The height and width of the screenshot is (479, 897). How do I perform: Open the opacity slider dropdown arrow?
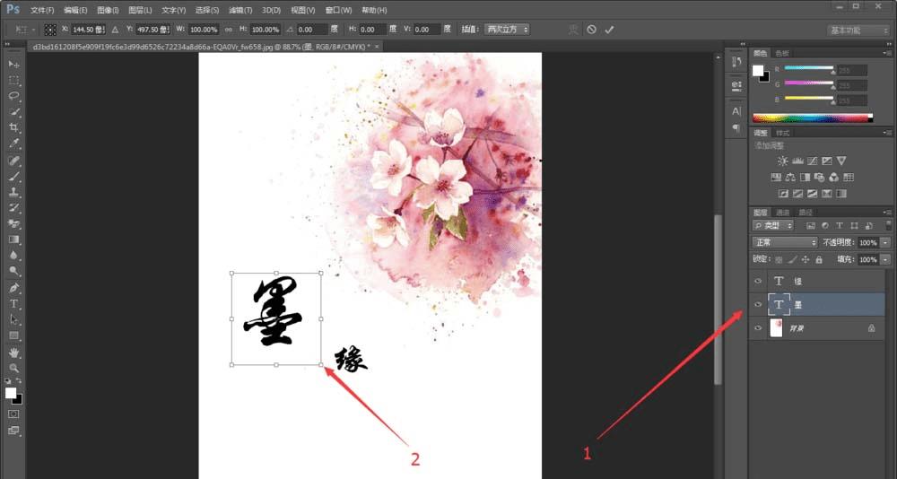coord(885,243)
